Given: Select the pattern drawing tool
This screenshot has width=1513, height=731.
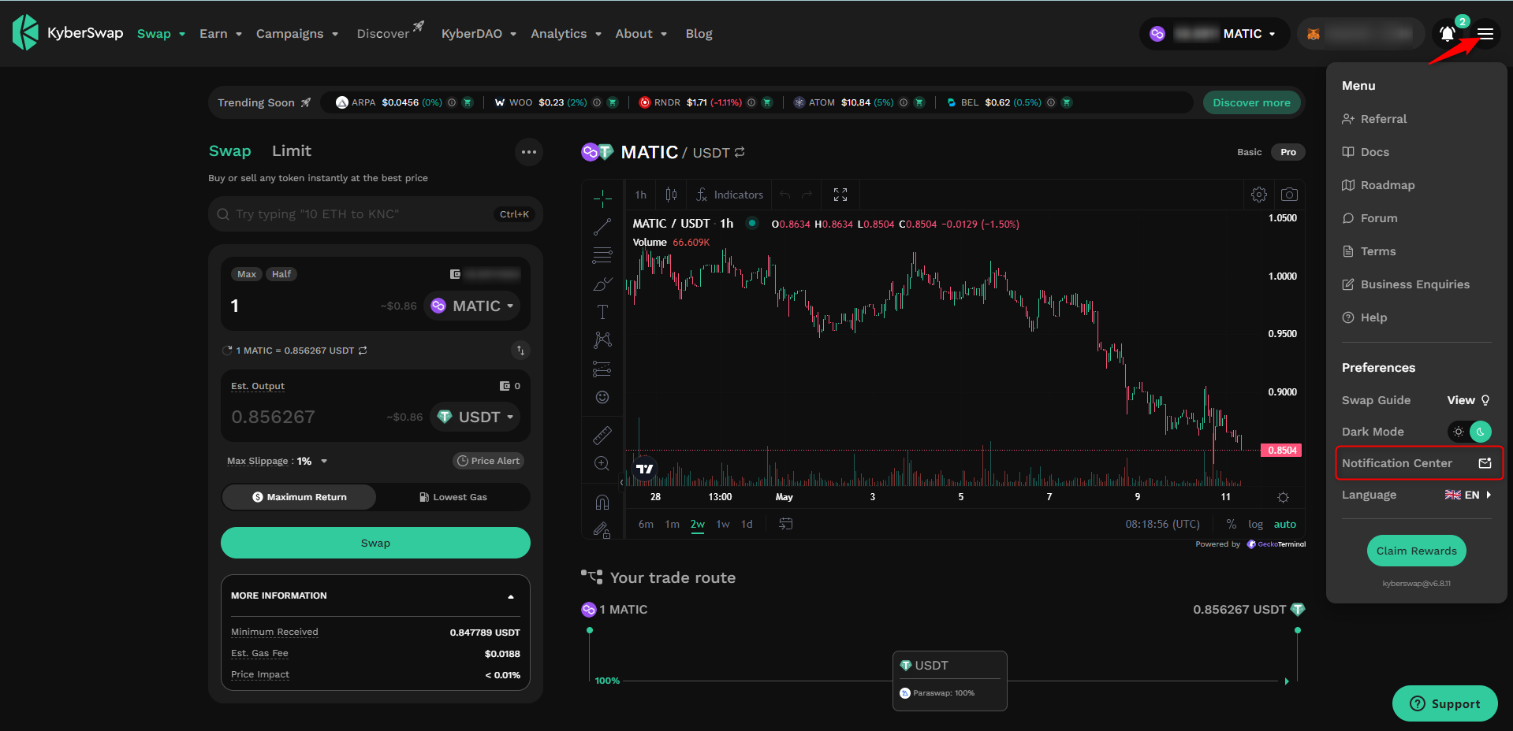Looking at the screenshot, I should point(602,340).
